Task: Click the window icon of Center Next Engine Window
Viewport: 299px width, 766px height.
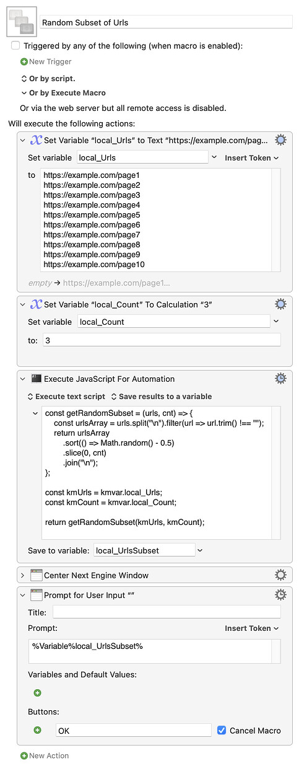Action: tap(36, 575)
